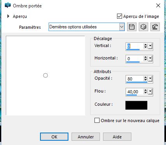Click the PaintShop Pro dialog title icon
The image size is (166, 145).
pos(8,5)
